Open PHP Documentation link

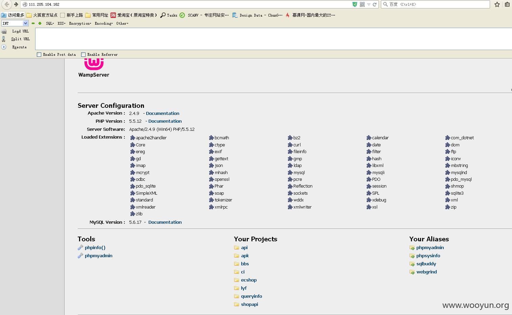(x=165, y=121)
